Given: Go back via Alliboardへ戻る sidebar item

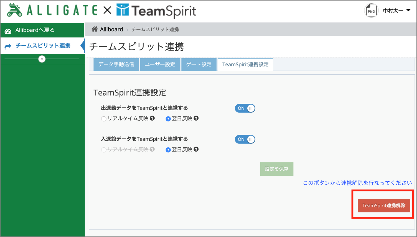Looking at the screenshot, I should [42, 30].
